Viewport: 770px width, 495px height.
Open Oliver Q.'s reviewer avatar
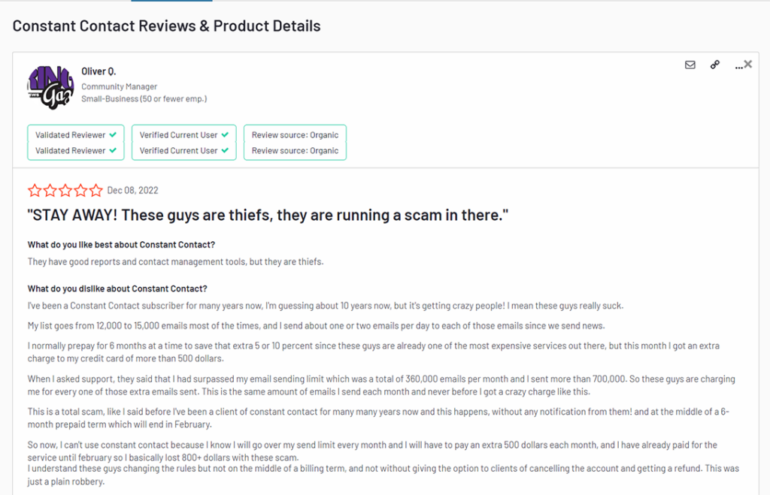pos(50,86)
